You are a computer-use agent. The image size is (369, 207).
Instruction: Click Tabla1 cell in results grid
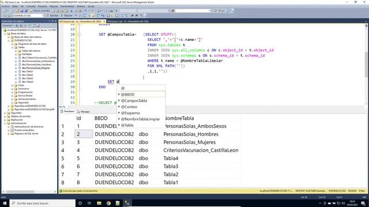[171, 182]
